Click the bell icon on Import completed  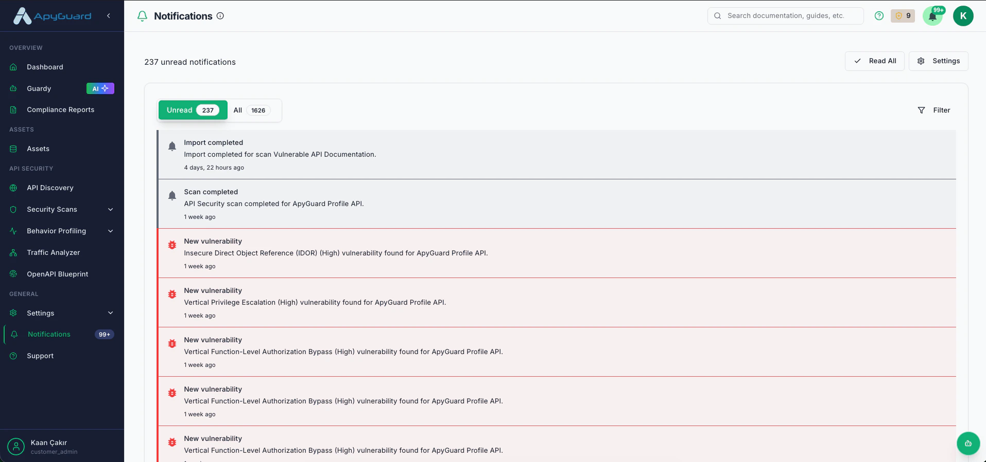172,146
